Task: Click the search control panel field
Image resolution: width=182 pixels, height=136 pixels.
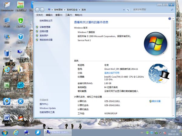Action: click(x=151, y=10)
